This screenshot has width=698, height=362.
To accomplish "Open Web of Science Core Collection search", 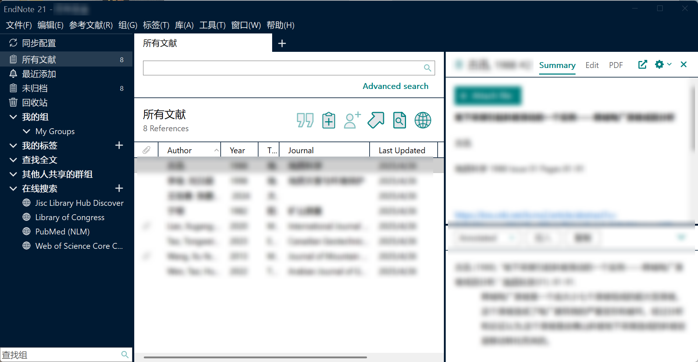I will pos(79,246).
